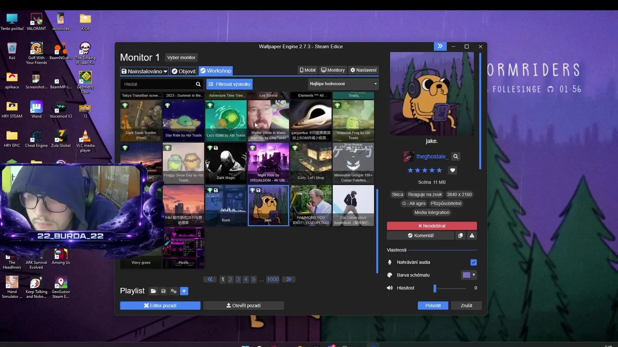
Task: Confirm with the Potvrdit button
Action: point(433,306)
